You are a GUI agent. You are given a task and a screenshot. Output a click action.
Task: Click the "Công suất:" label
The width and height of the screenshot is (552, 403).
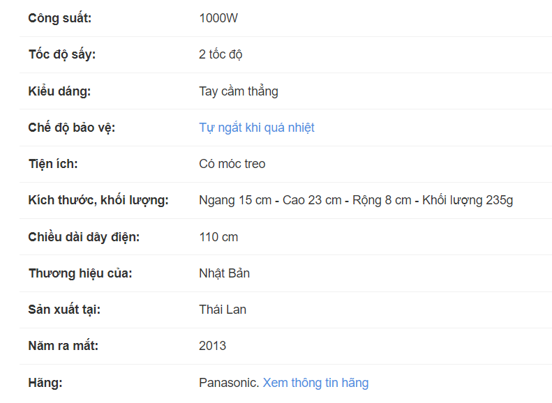[x=59, y=18]
